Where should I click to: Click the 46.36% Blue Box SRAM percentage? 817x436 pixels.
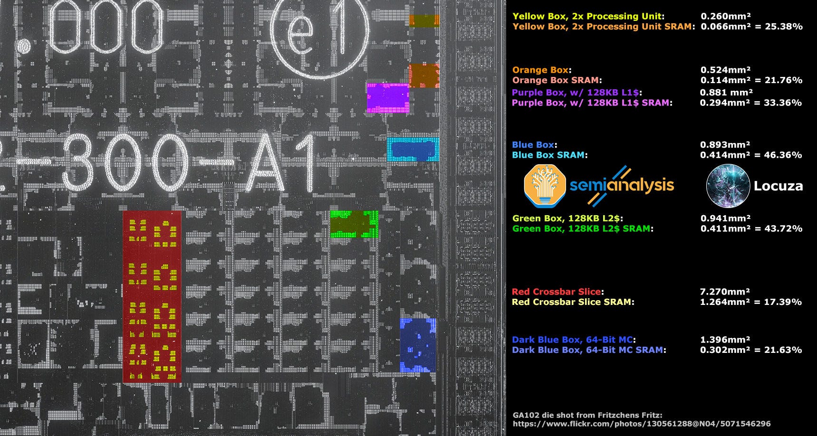tap(783, 154)
